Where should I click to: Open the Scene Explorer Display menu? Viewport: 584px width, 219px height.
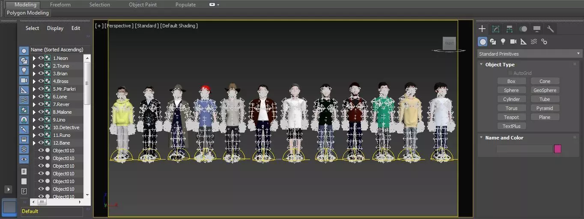point(55,28)
